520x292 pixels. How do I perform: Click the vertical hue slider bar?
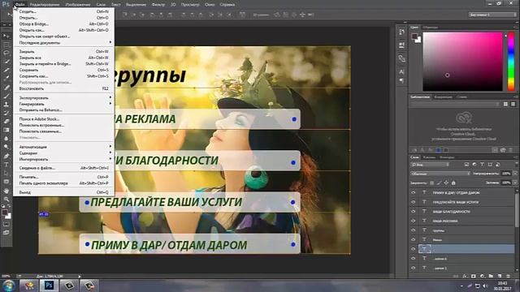[511, 62]
